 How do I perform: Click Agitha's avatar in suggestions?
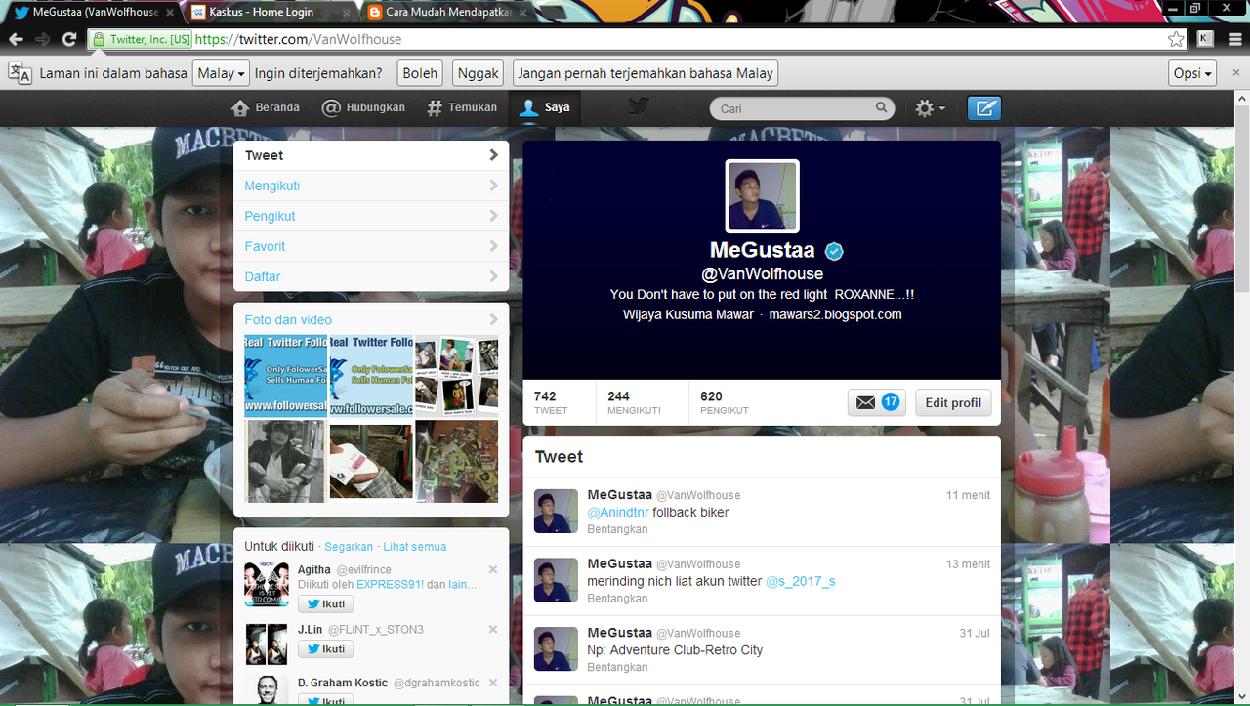point(266,585)
